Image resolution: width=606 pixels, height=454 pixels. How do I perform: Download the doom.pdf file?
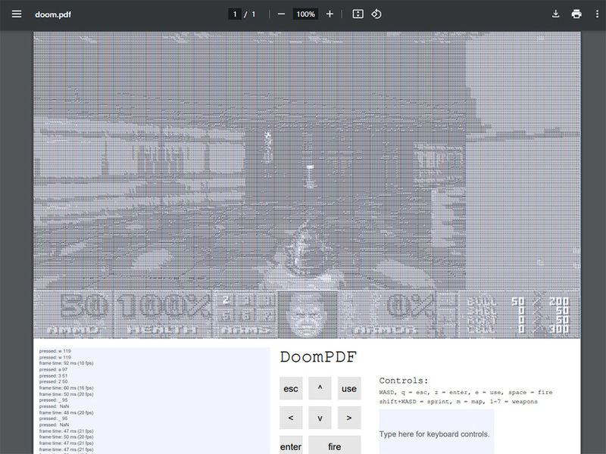click(x=556, y=14)
